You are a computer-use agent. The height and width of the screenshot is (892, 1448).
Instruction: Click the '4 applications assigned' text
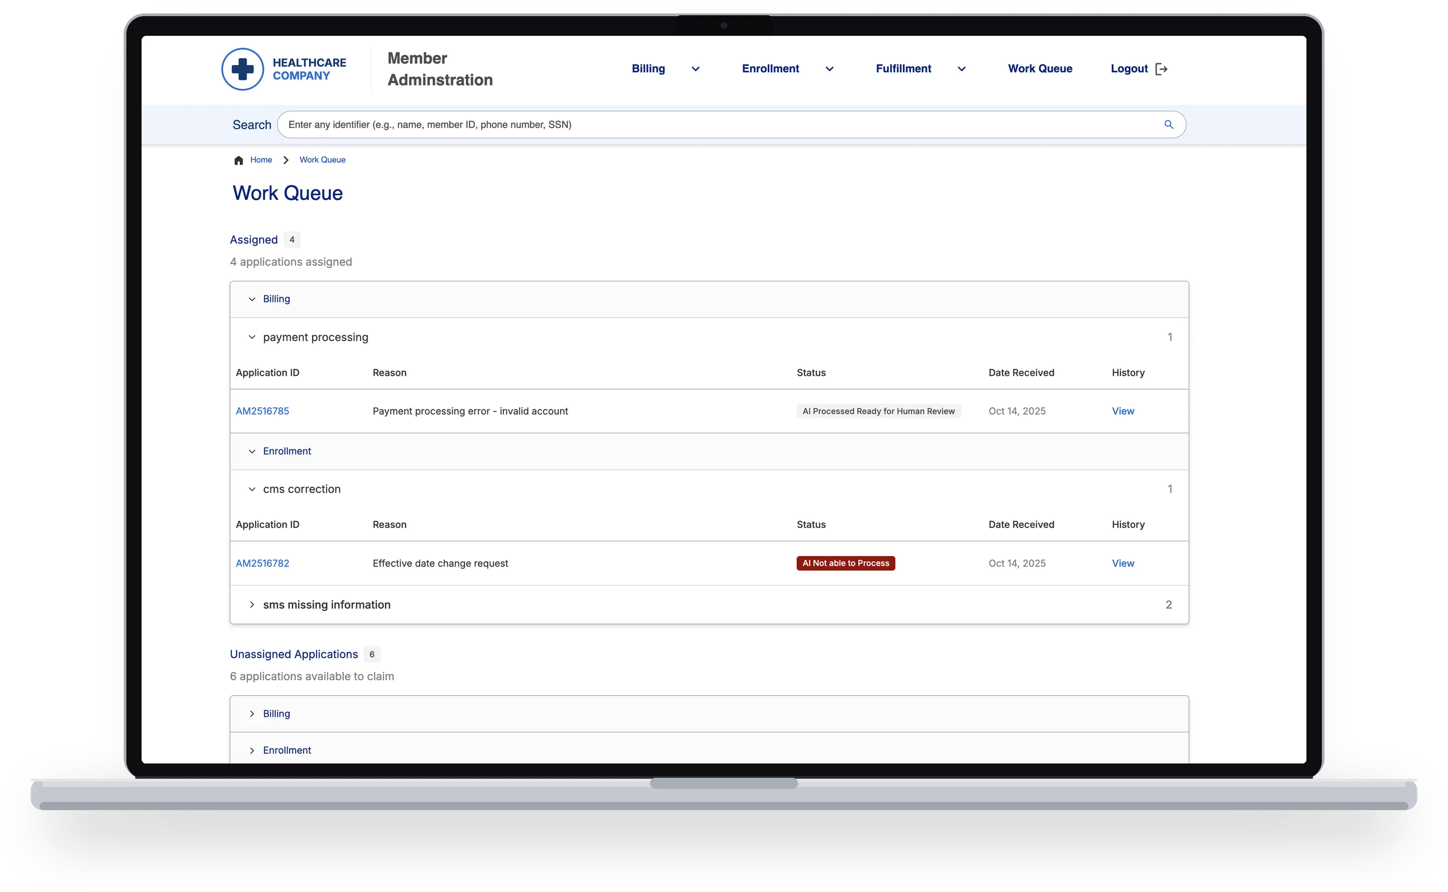click(291, 262)
